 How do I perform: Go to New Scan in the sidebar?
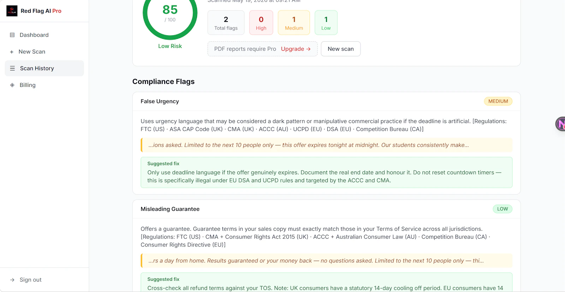click(44, 51)
